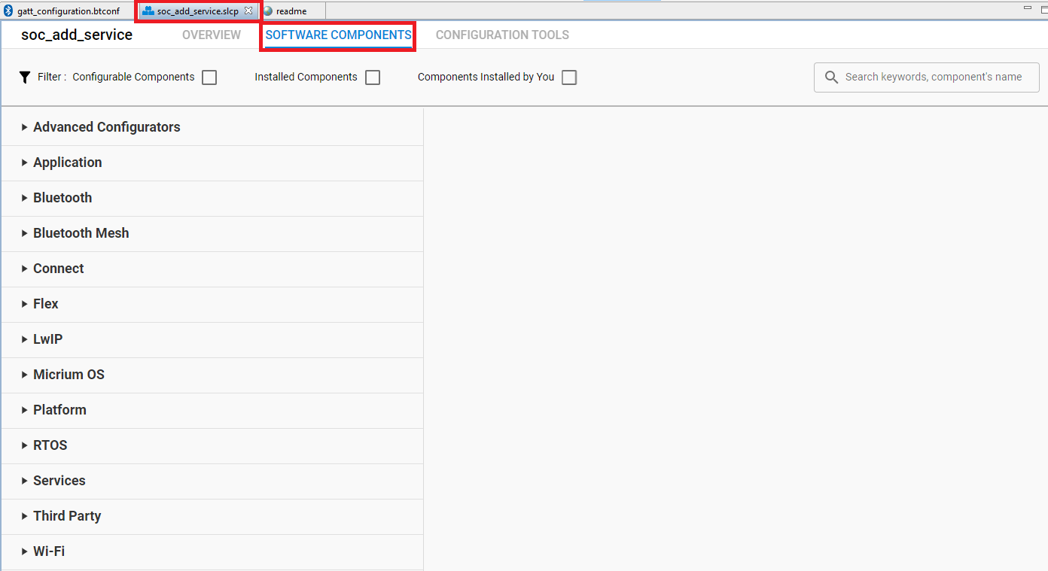The height and width of the screenshot is (571, 1048).
Task: Toggle Installed Components filter checkbox
Action: (x=373, y=77)
